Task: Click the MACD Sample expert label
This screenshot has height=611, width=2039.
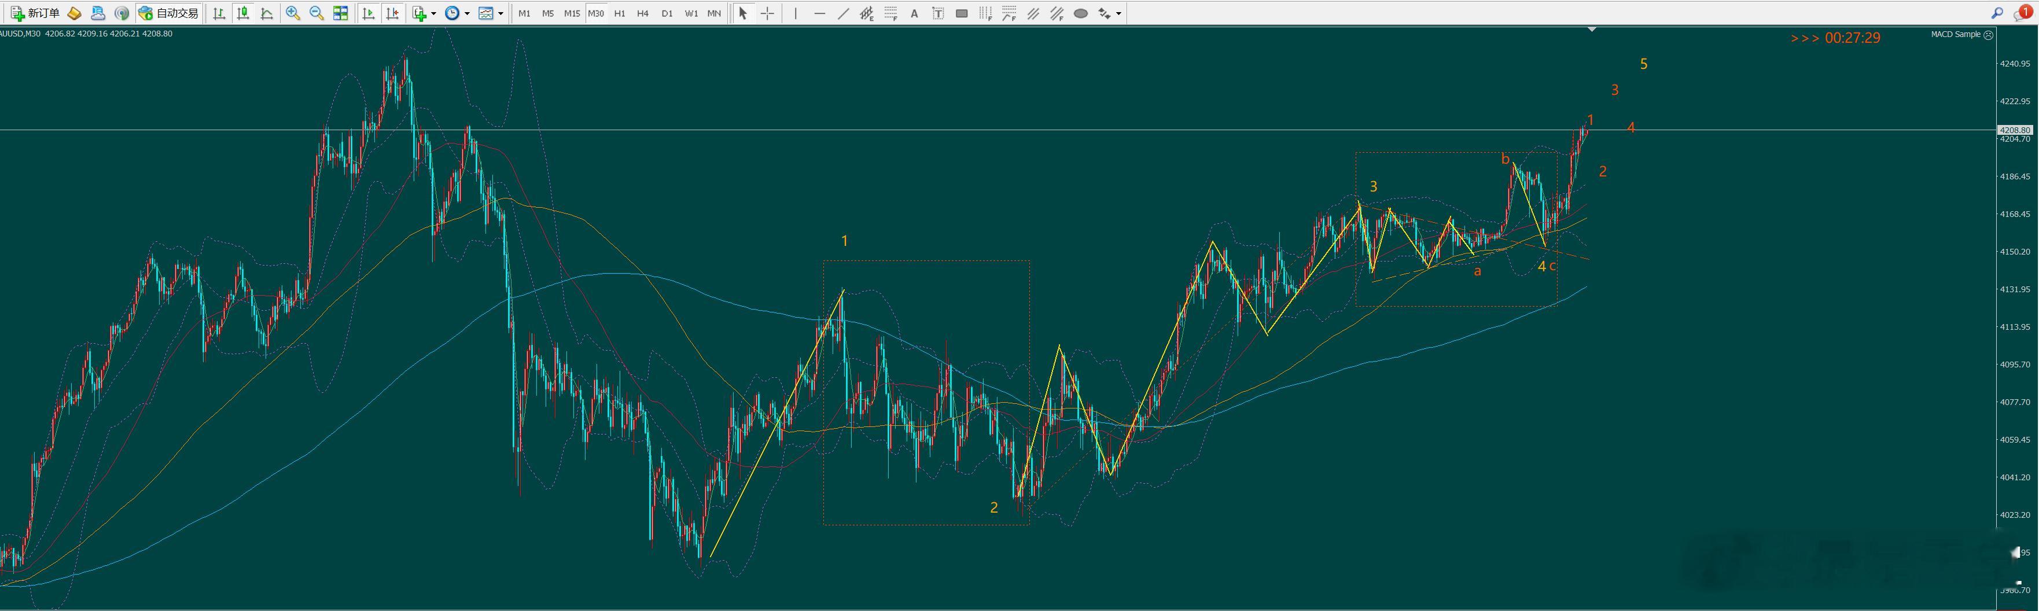Action: point(1956,35)
